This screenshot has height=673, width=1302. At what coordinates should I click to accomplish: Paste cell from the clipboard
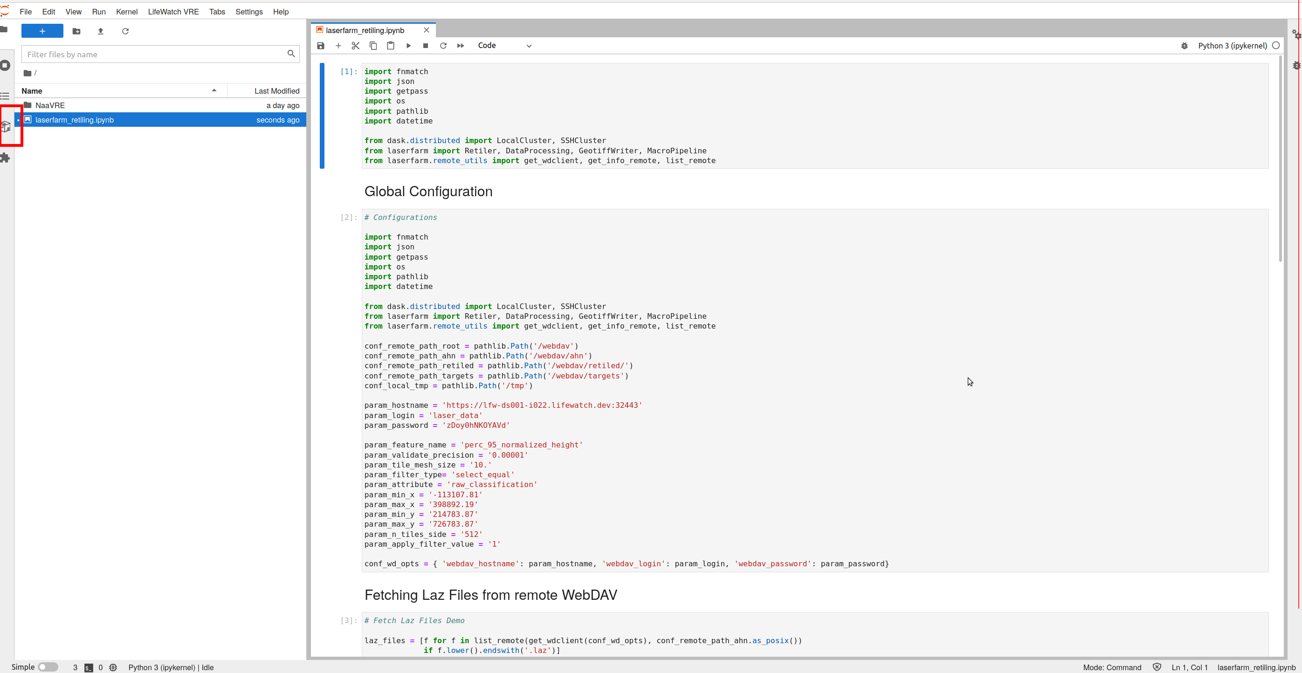pyautogui.click(x=390, y=46)
